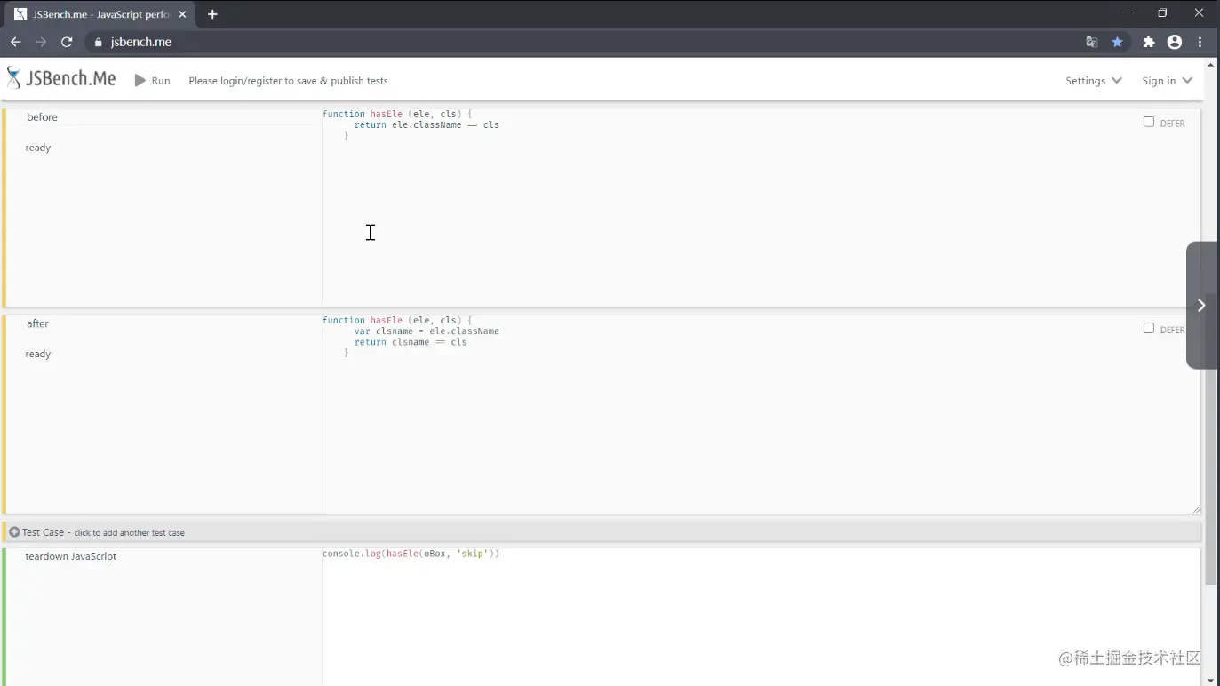The image size is (1220, 686).
Task: Enable DEFER for the before test
Action: click(1148, 122)
